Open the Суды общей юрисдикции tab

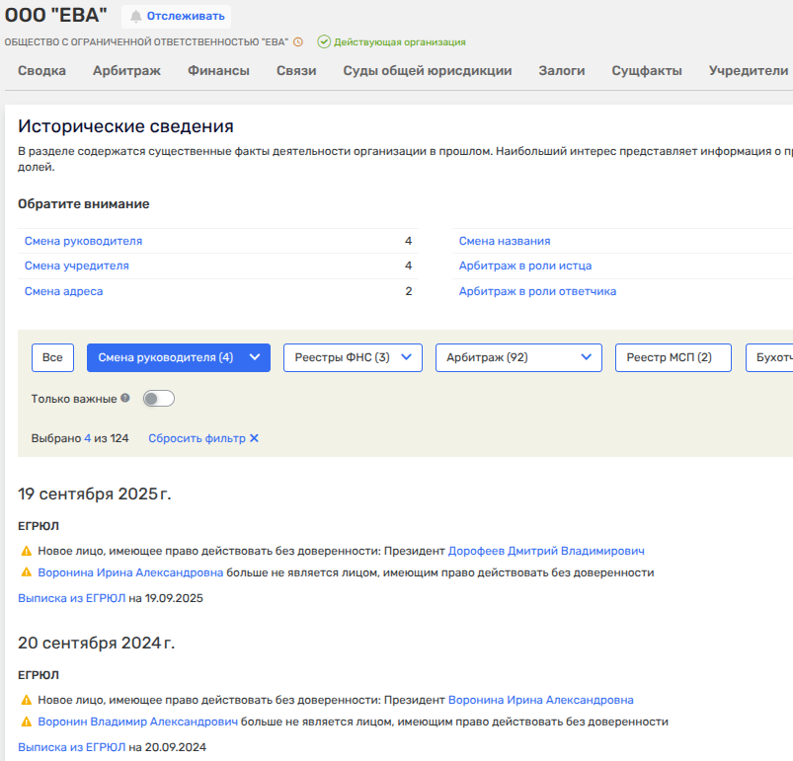(x=427, y=70)
